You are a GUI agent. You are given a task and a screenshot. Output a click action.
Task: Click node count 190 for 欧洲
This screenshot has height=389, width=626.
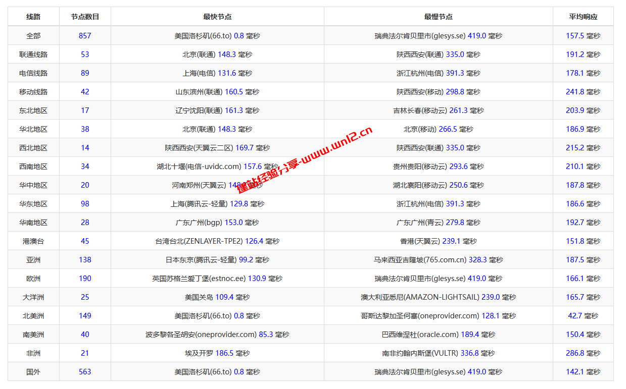click(x=85, y=278)
